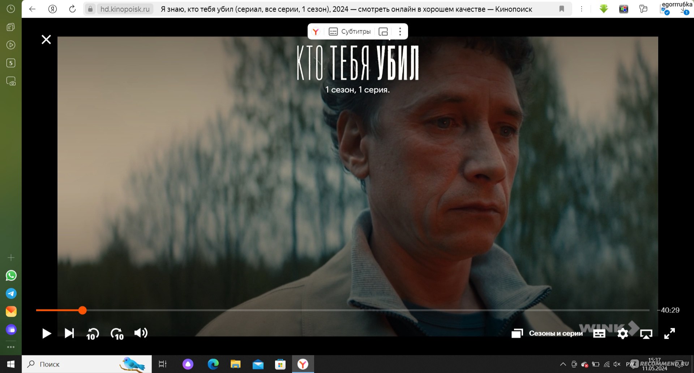Open Wi-Fi network settings in tray
This screenshot has height=373, width=694.
[x=607, y=364]
